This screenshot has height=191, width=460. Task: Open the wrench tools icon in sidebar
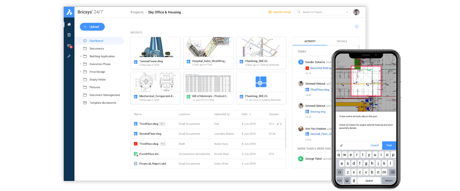(x=69, y=56)
